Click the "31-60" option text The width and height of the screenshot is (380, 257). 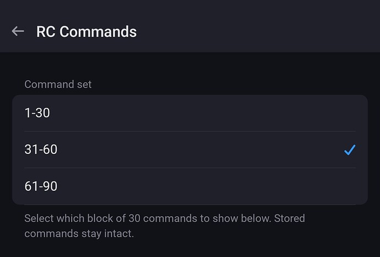[41, 149]
